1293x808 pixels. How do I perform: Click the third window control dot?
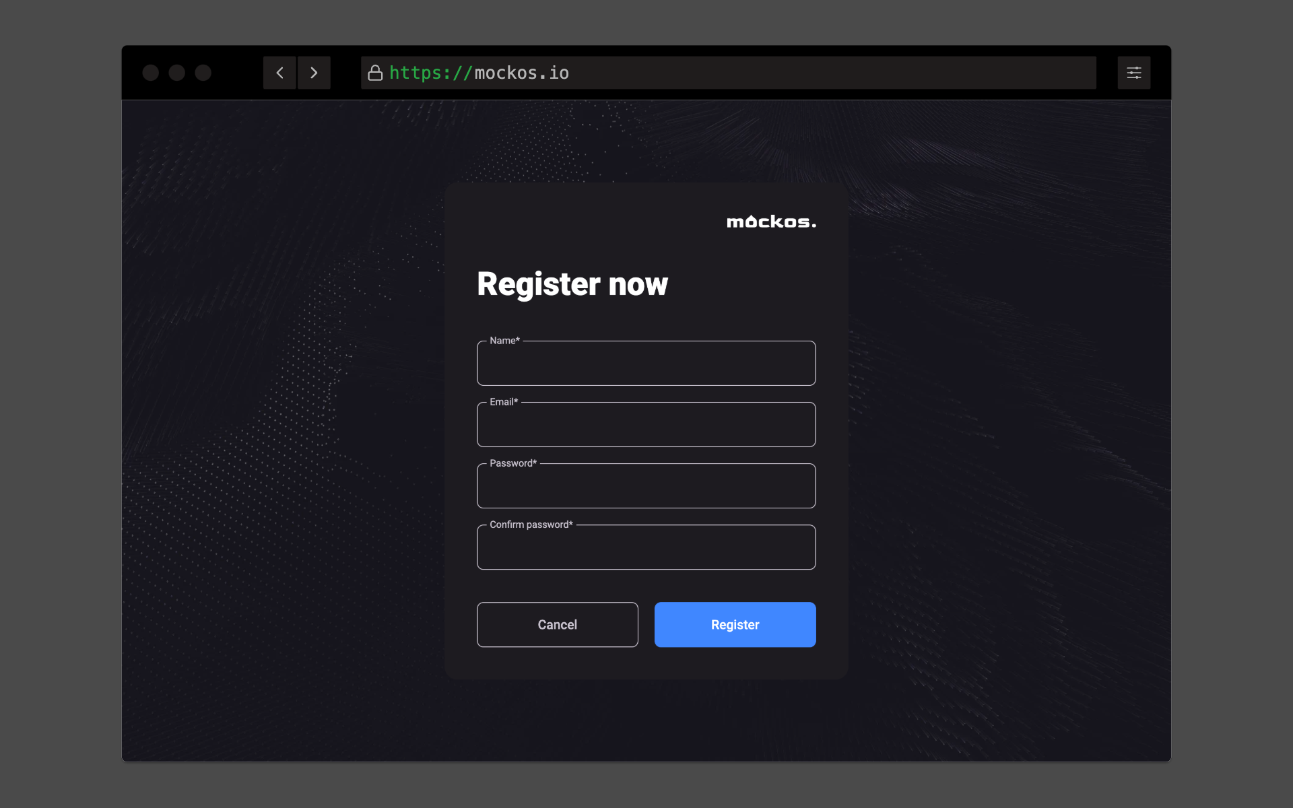(203, 73)
